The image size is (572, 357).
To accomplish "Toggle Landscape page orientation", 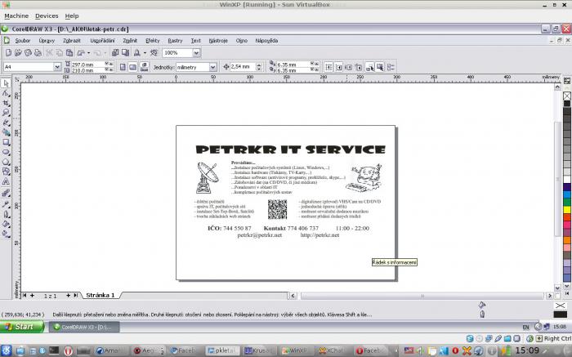I will click(132, 67).
